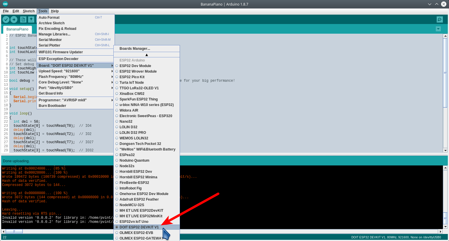The width and height of the screenshot is (449, 241).
Task: Select SparkFun ESP32 Thing board
Action: click(147, 99)
